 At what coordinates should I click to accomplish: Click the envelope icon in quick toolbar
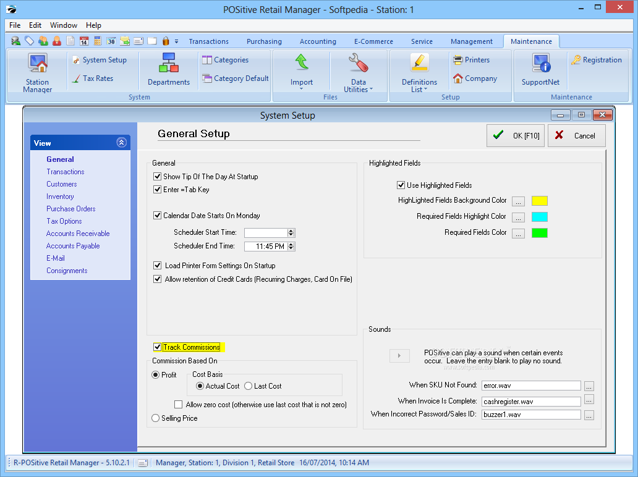pos(138,41)
